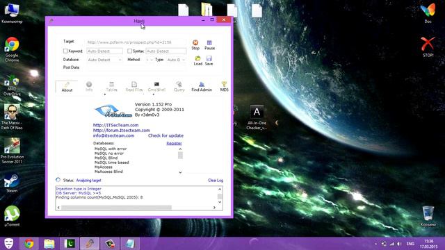The width and height of the screenshot is (445, 250).
Task: Click the Корзина recycle bin icon
Action: tap(428, 216)
